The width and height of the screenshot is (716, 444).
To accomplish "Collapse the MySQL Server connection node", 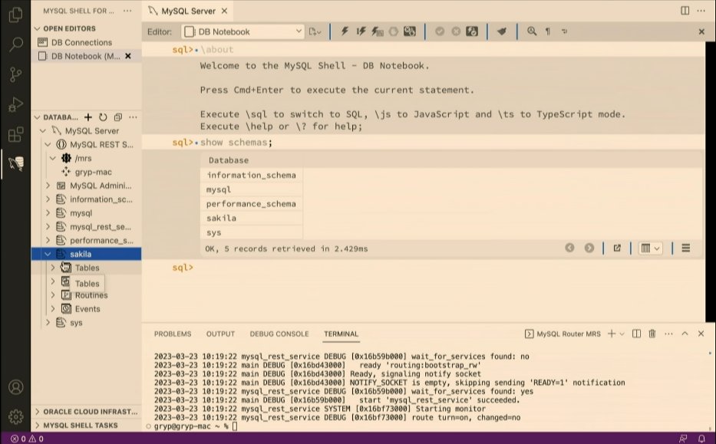I will [x=42, y=131].
